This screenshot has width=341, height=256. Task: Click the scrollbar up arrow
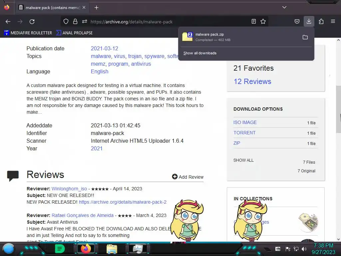tap(338, 40)
